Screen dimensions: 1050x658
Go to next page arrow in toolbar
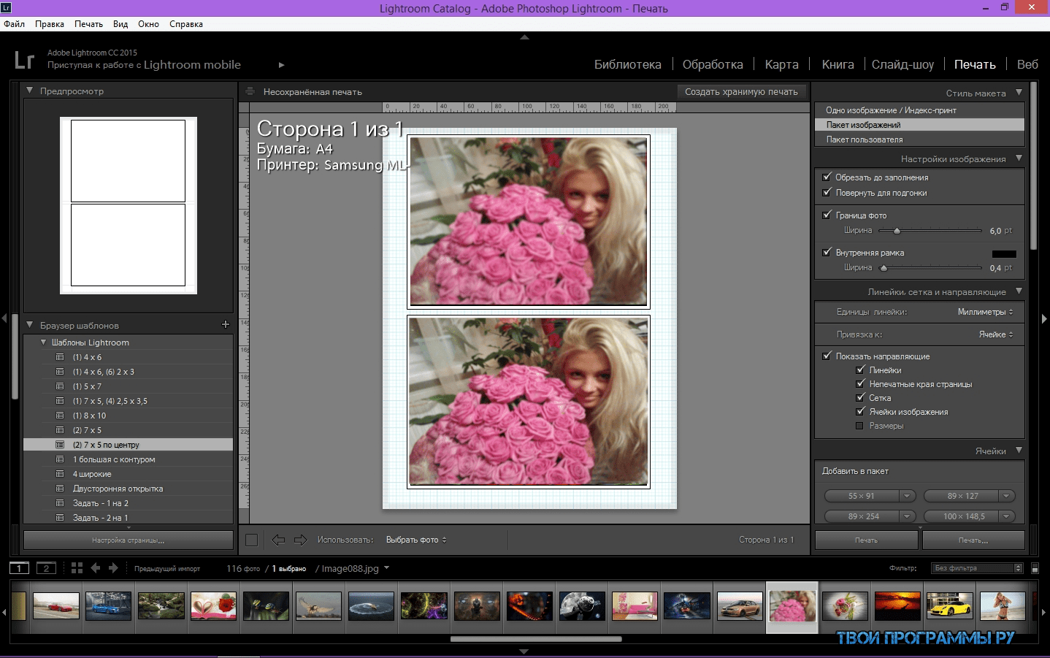click(301, 540)
